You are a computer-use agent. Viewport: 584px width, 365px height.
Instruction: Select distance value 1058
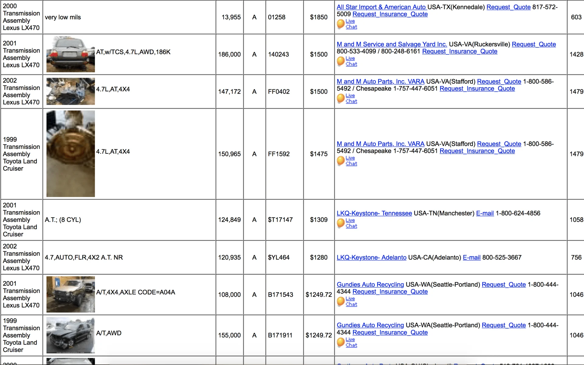(x=576, y=220)
